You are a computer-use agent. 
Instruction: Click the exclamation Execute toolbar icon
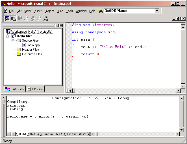click(x=39, y=18)
